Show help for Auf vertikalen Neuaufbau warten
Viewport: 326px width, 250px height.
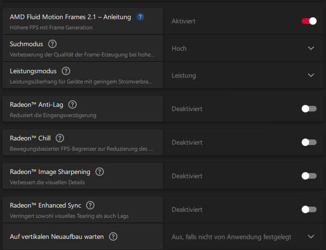pyautogui.click(x=113, y=236)
